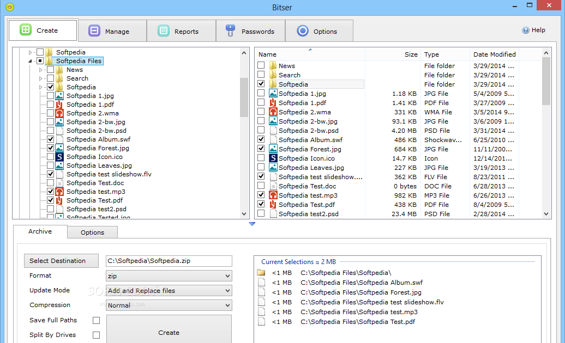Click the list icon of Softpedia Leaves.jpg

click(x=273, y=168)
